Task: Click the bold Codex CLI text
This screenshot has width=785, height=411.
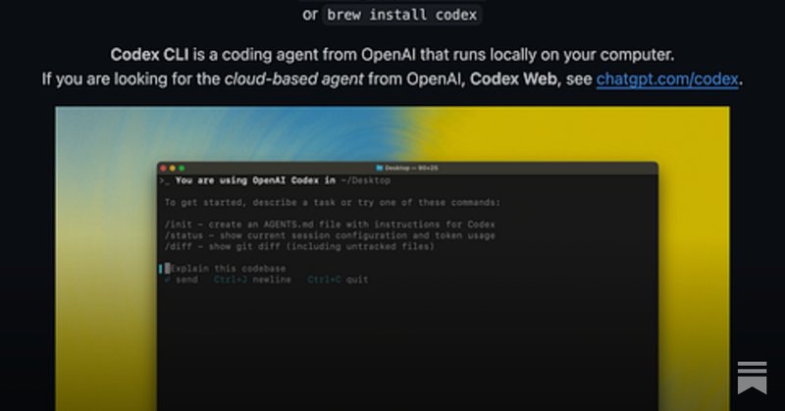Action: tap(149, 55)
